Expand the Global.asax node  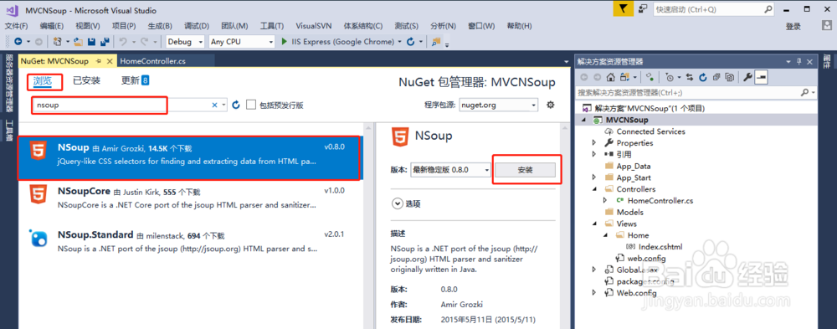click(x=594, y=270)
